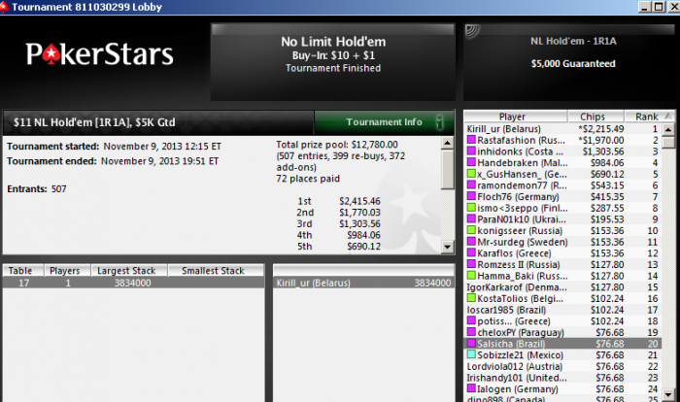The image size is (680, 402).
Task: Click the Tournament Info icon
Action: pyautogui.click(x=439, y=122)
